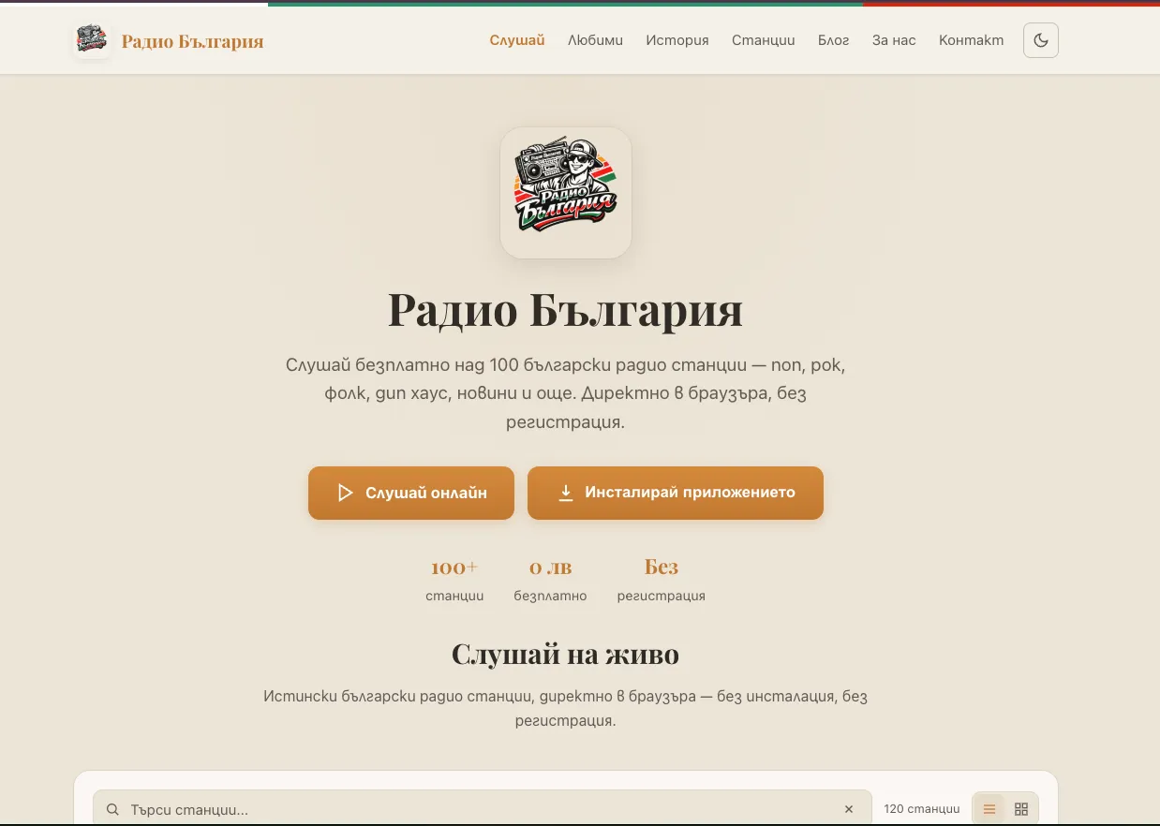Open the Слушай navigation item
1160x826 pixels.
(517, 40)
